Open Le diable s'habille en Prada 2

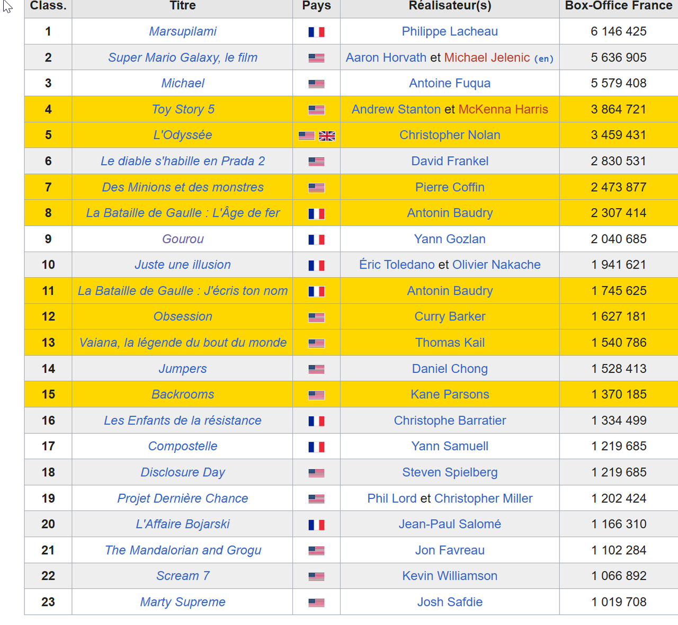[183, 162]
